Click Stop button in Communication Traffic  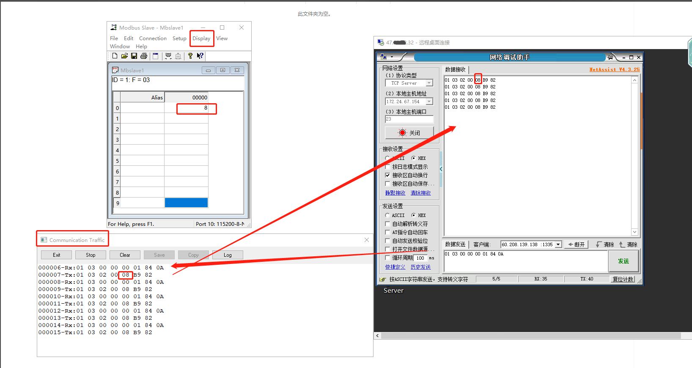(91, 255)
